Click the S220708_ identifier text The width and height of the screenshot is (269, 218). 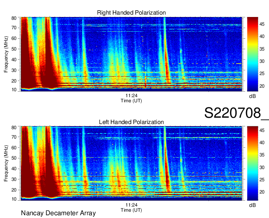click(x=237, y=113)
